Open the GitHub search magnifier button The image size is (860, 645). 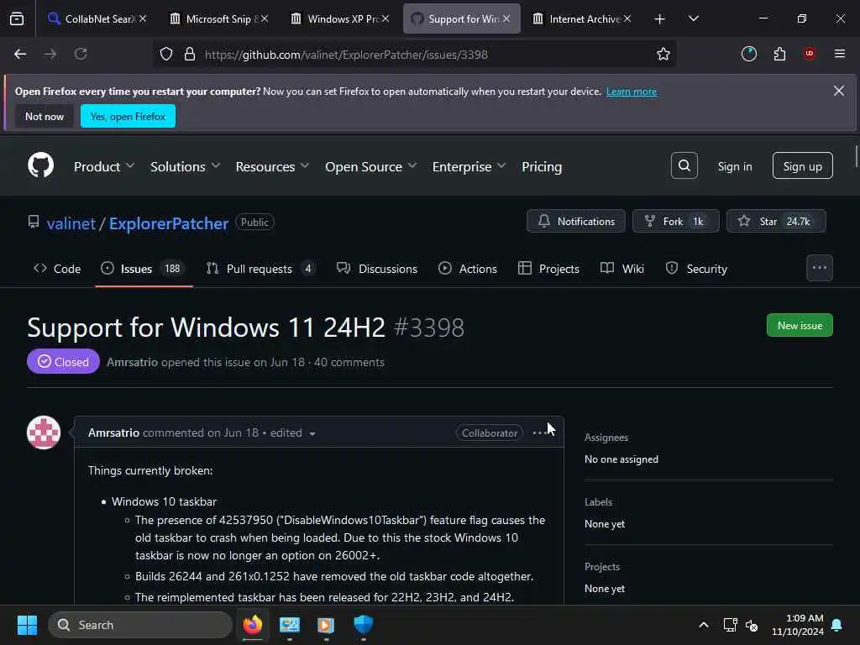684,165
